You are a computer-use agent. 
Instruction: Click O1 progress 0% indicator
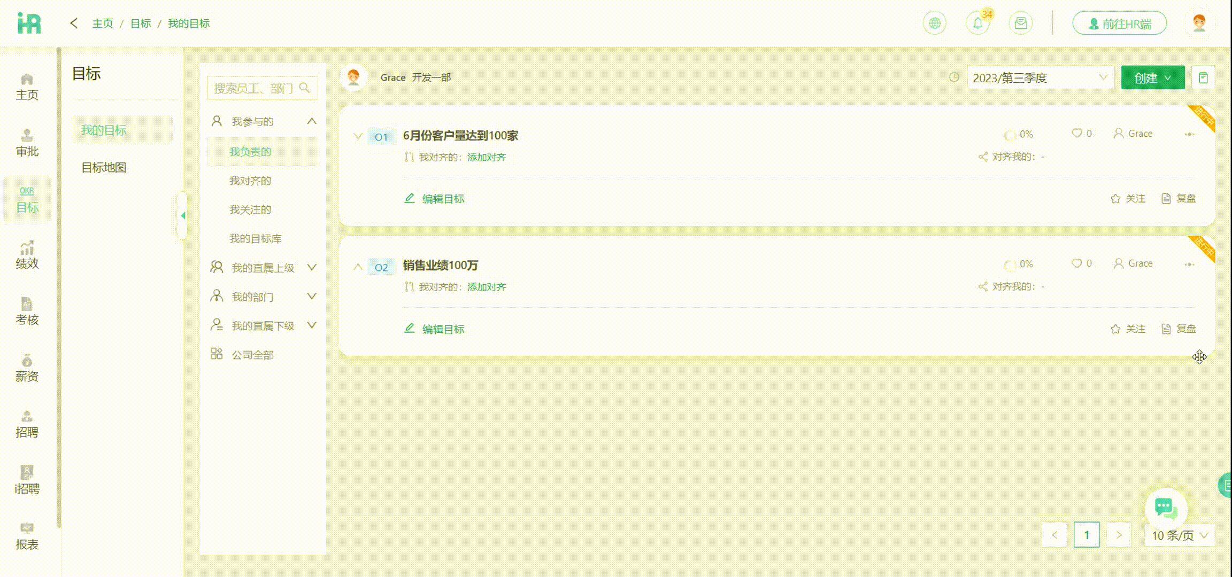tap(1019, 135)
